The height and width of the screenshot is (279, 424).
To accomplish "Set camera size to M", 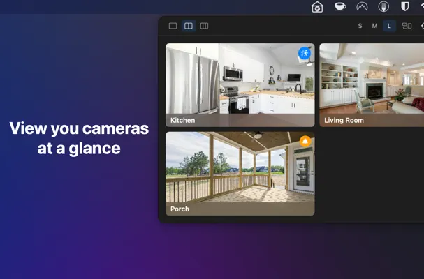I will tap(374, 26).
